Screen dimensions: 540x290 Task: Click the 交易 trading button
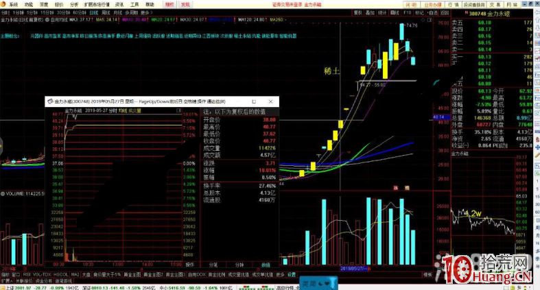495,5
